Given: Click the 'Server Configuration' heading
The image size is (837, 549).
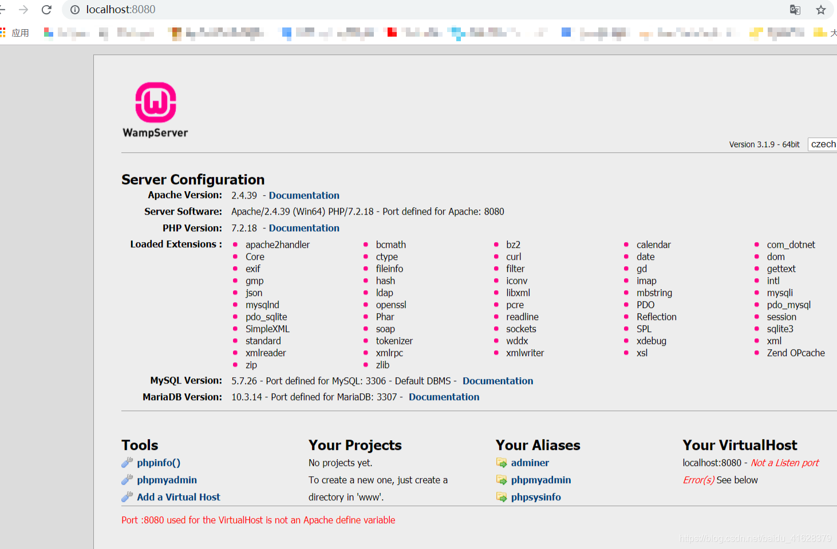Looking at the screenshot, I should point(193,179).
